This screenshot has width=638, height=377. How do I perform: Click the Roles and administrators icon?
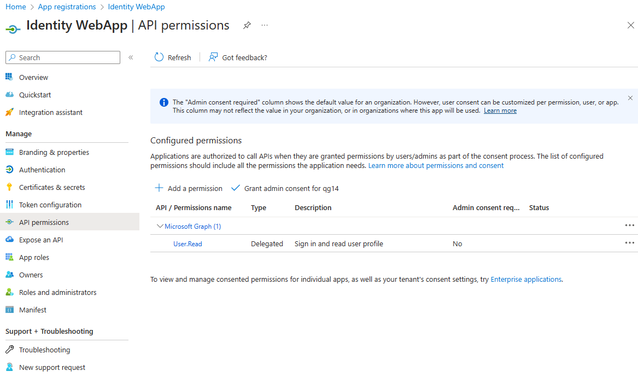click(x=9, y=292)
